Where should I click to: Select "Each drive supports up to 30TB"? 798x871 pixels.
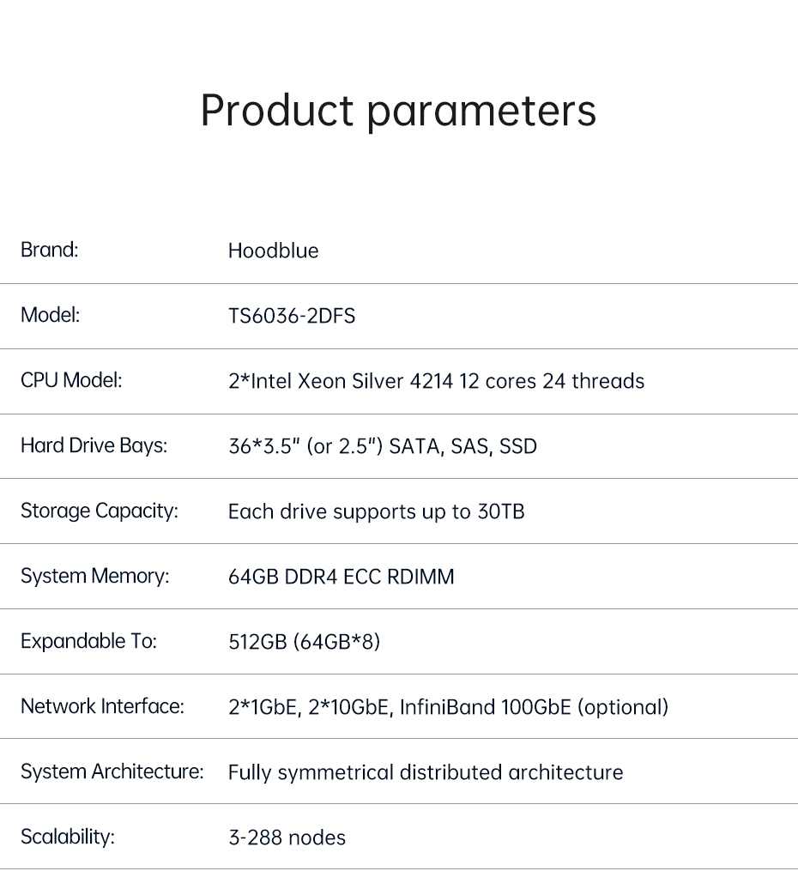click(376, 511)
